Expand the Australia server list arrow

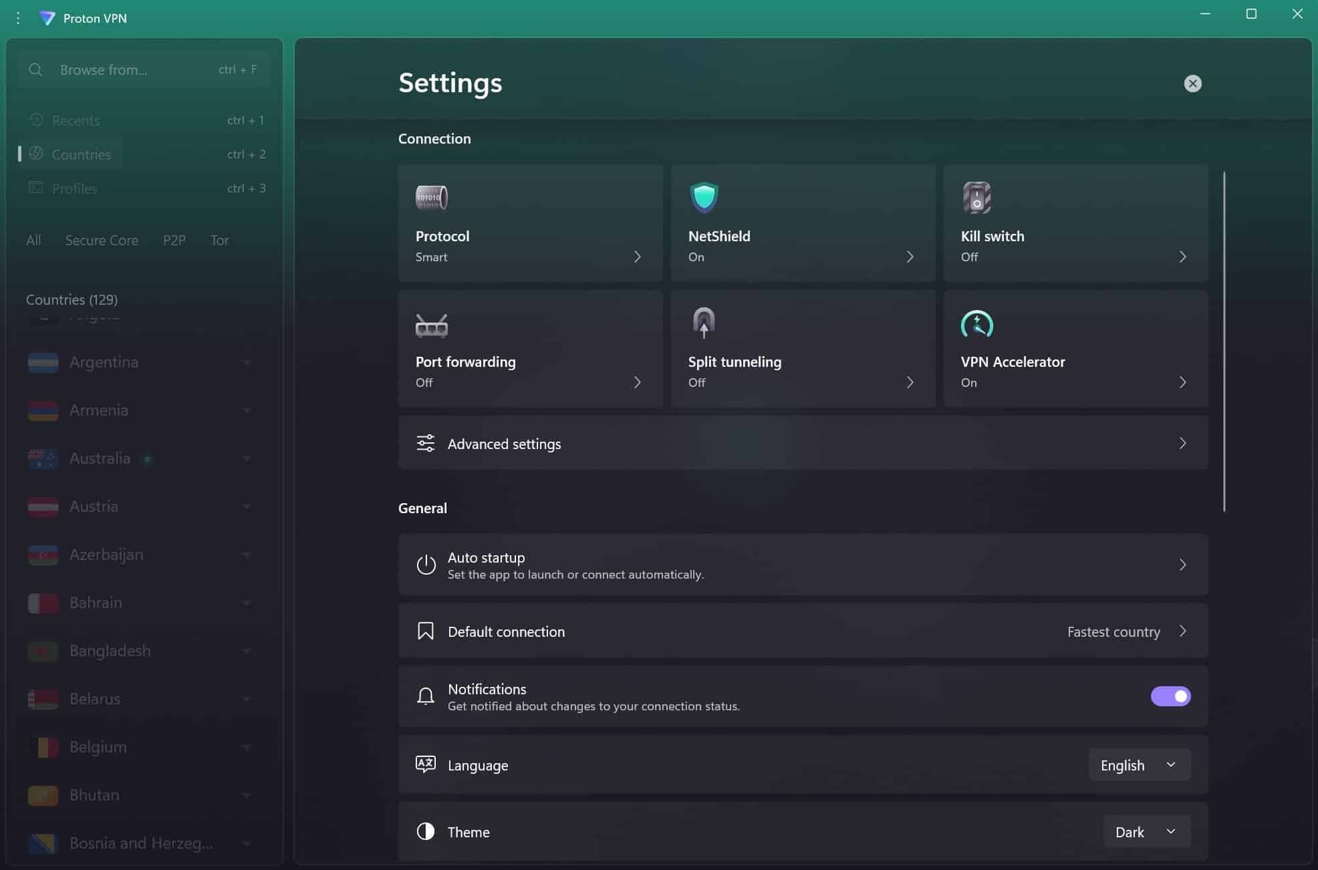(246, 459)
